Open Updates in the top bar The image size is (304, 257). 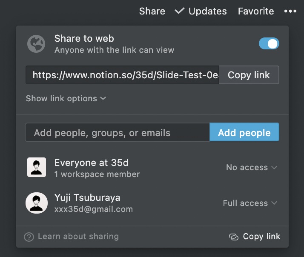(x=207, y=11)
